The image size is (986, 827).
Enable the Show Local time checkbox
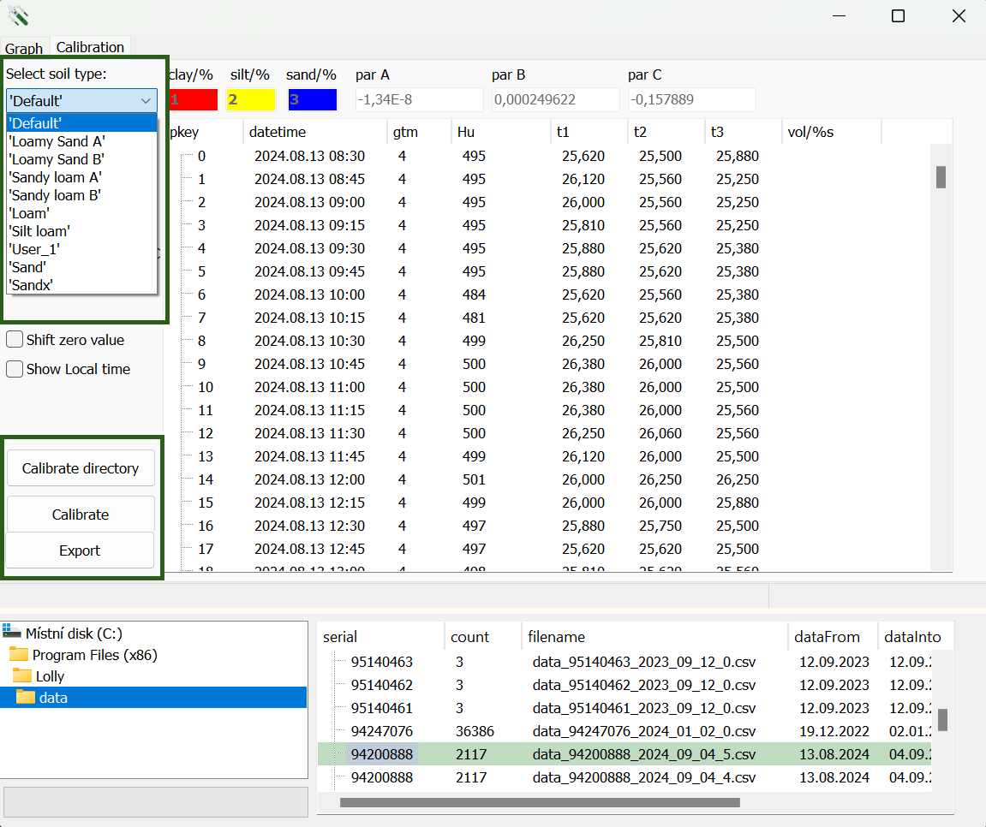click(14, 368)
